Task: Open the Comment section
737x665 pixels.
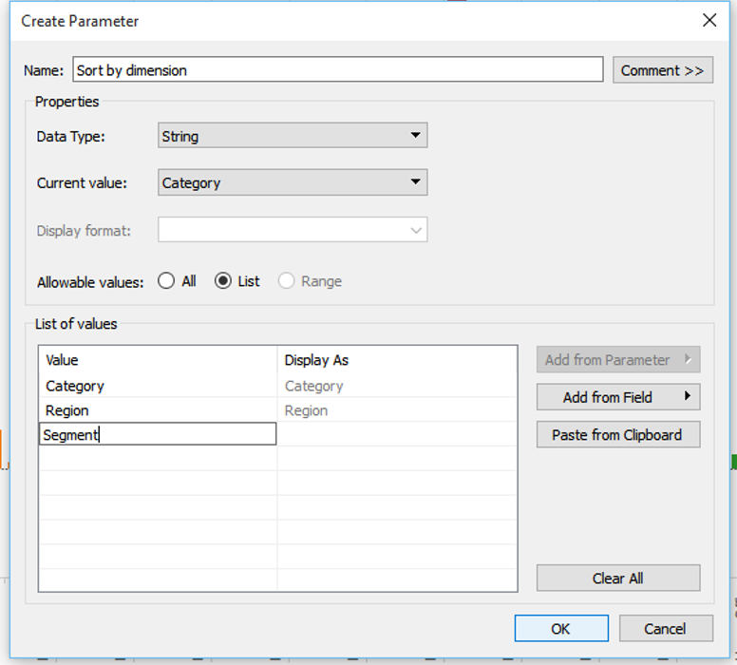Action: click(x=662, y=70)
